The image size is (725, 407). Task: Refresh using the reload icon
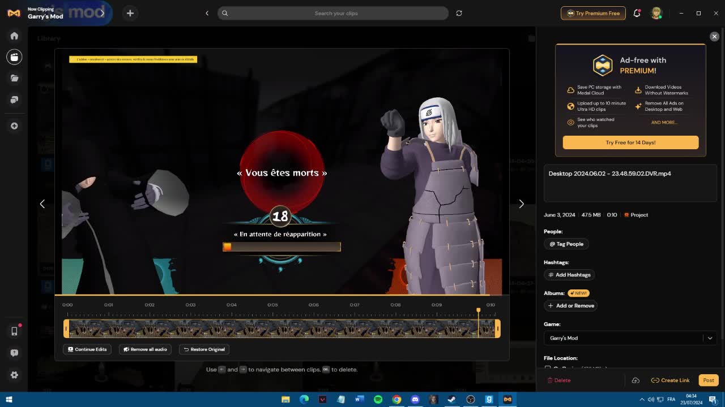(459, 13)
